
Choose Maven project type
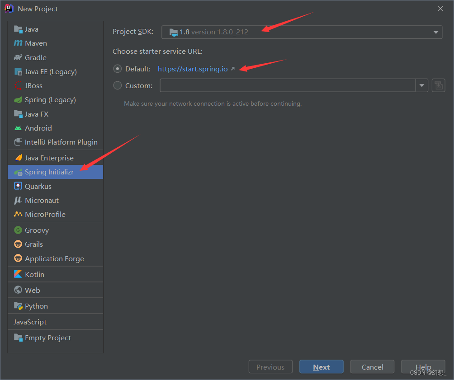[x=55, y=43]
